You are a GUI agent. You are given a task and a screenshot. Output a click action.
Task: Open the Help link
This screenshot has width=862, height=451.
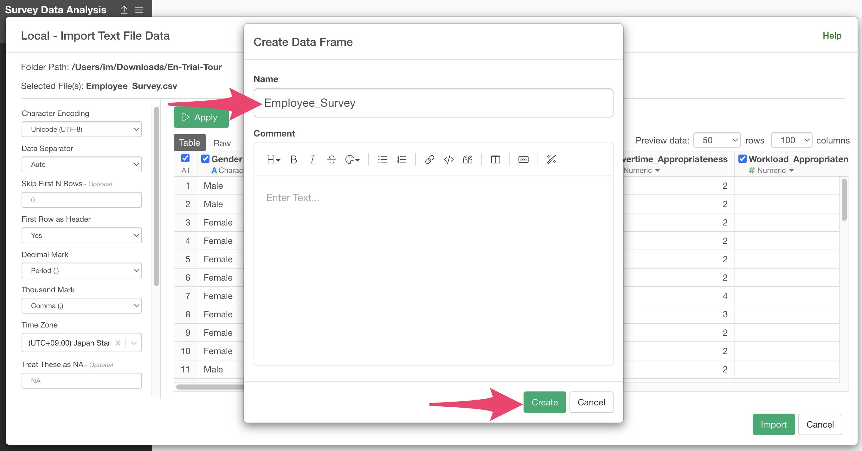pos(832,35)
